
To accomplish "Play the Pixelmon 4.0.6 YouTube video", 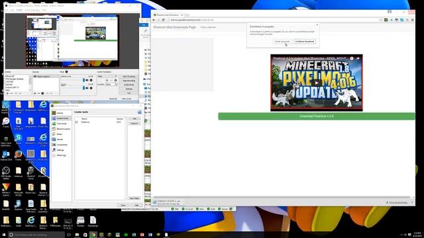I will (x=317, y=83).
